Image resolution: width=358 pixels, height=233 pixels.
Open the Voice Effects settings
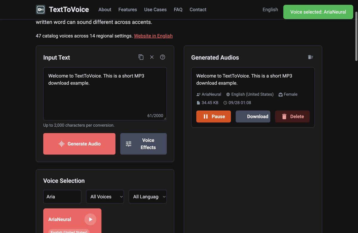click(143, 144)
